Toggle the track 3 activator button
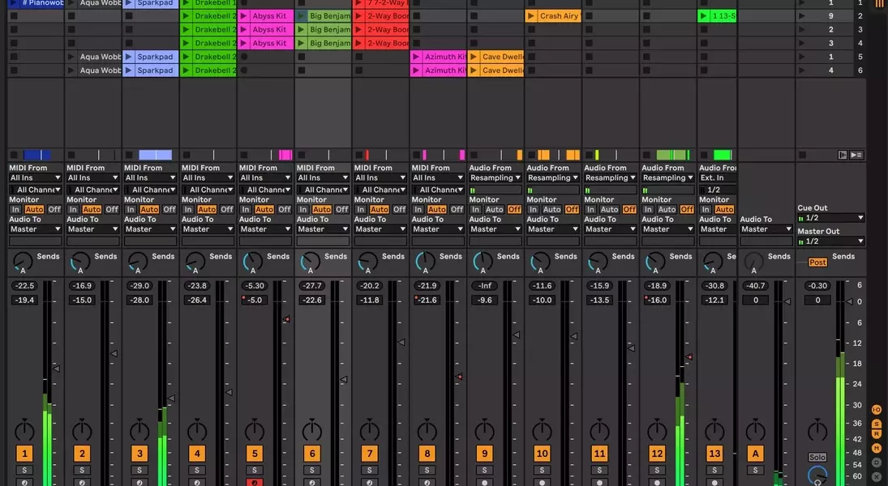Screen dimensions: 888x486 [139, 454]
